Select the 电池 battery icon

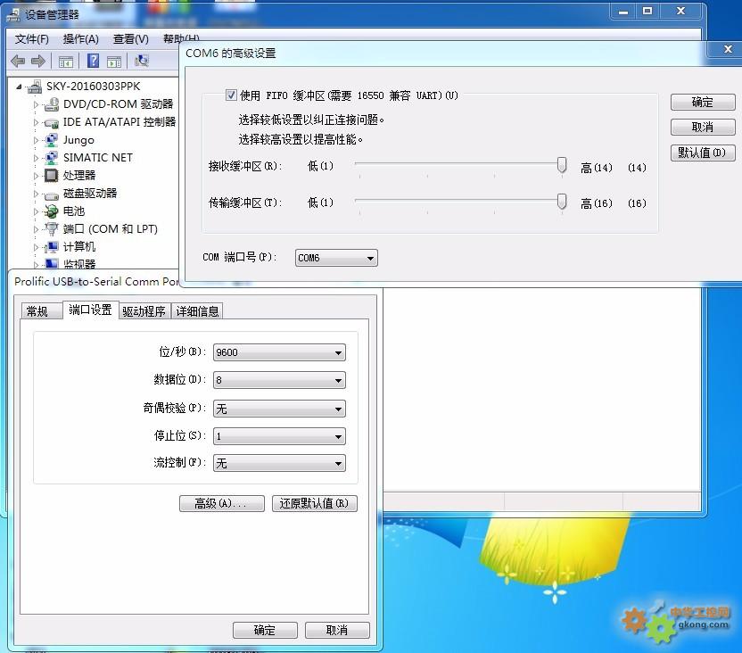52,211
